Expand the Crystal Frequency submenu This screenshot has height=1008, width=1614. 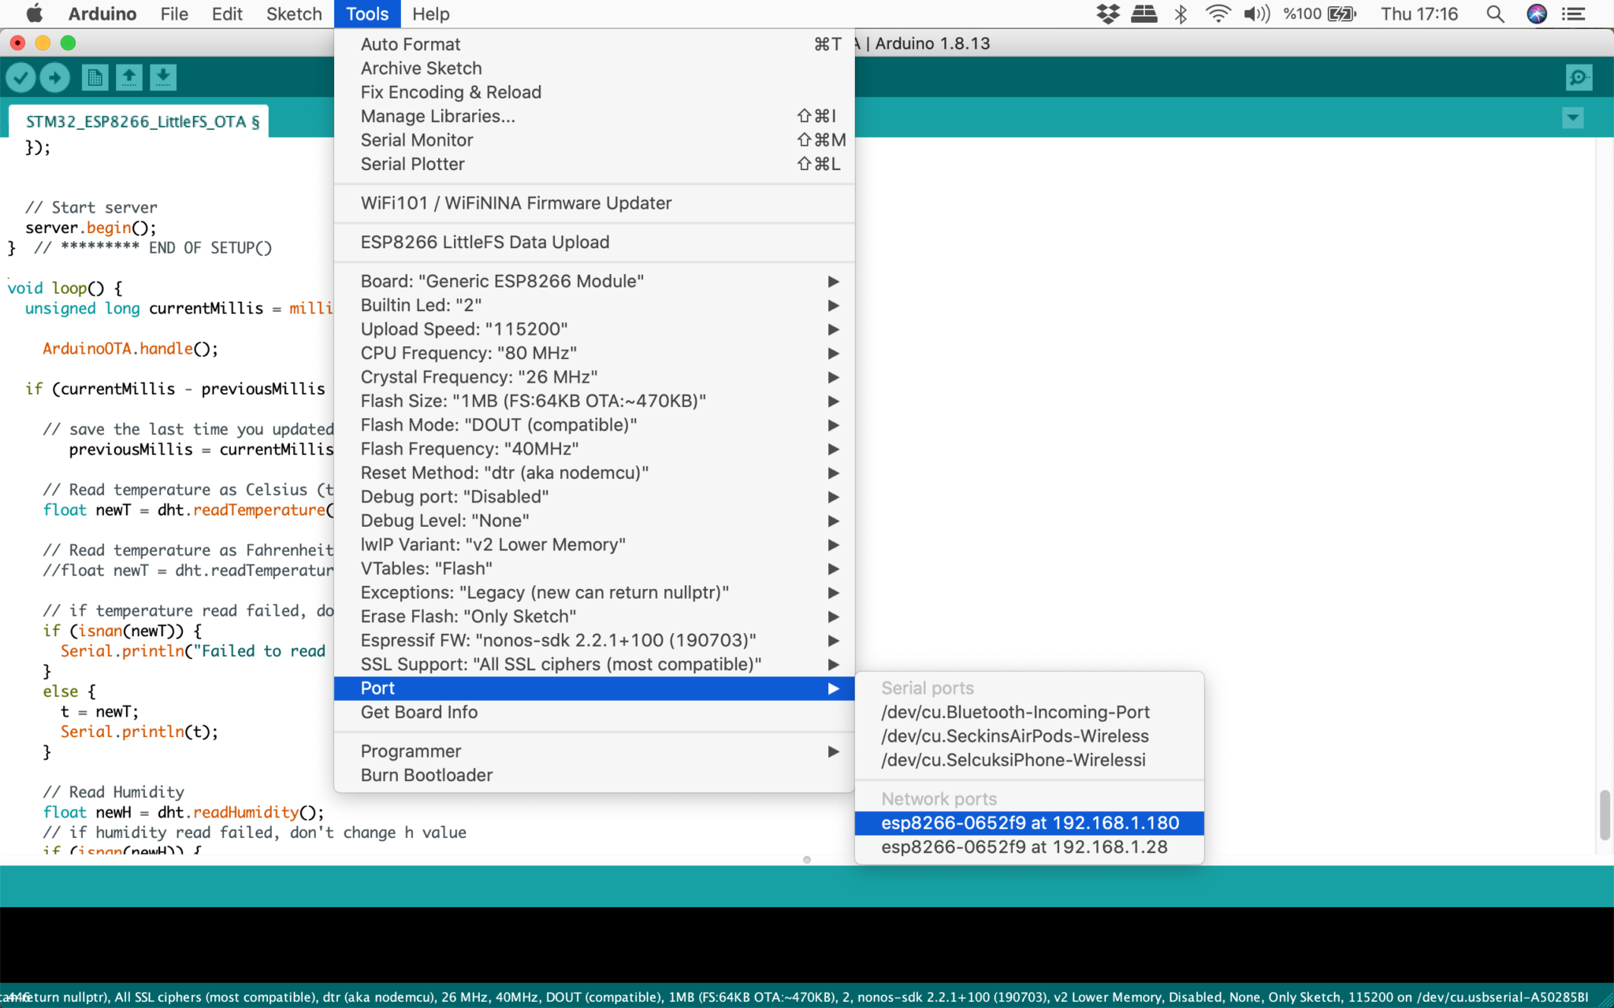click(x=594, y=377)
